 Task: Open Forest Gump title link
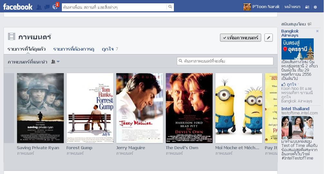[x=79, y=148]
